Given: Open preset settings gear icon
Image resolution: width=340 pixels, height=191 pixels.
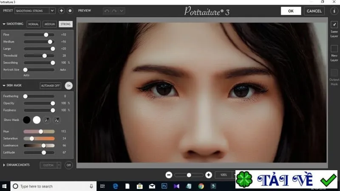Looking at the screenshot, I should 70,11.
